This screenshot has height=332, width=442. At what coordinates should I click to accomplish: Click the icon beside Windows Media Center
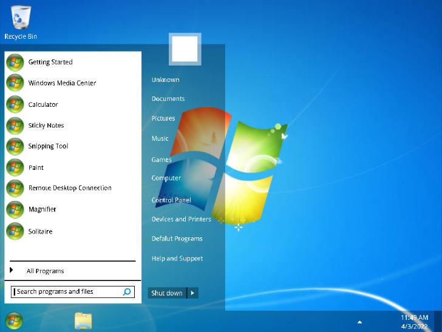click(15, 83)
